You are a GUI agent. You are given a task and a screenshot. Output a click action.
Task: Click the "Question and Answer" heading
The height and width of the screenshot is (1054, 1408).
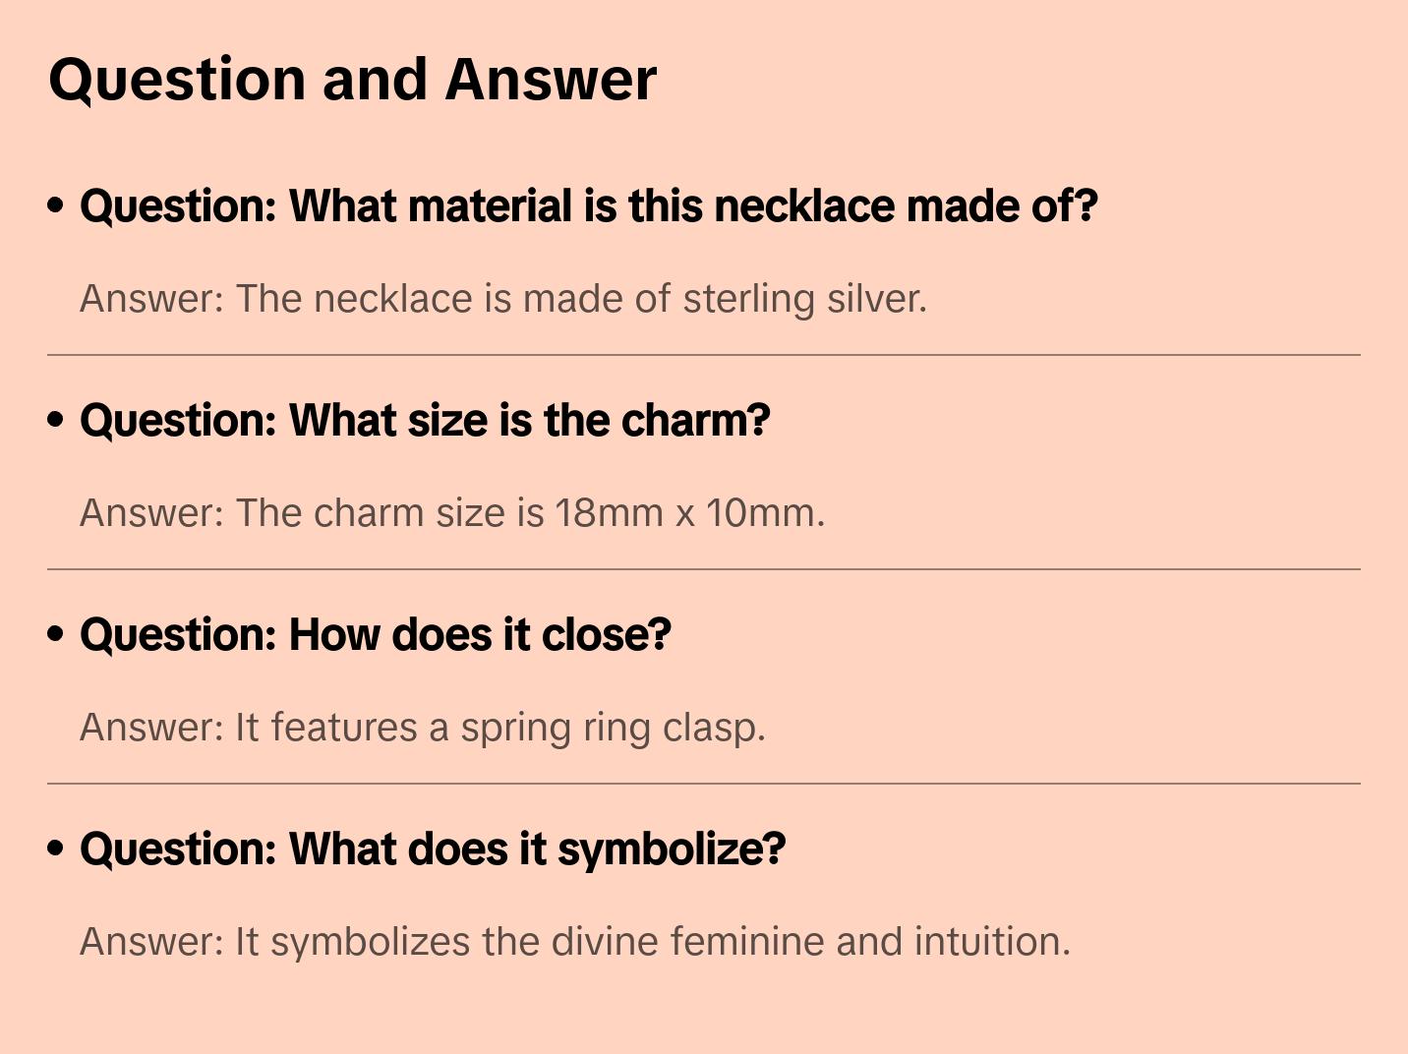pos(352,80)
